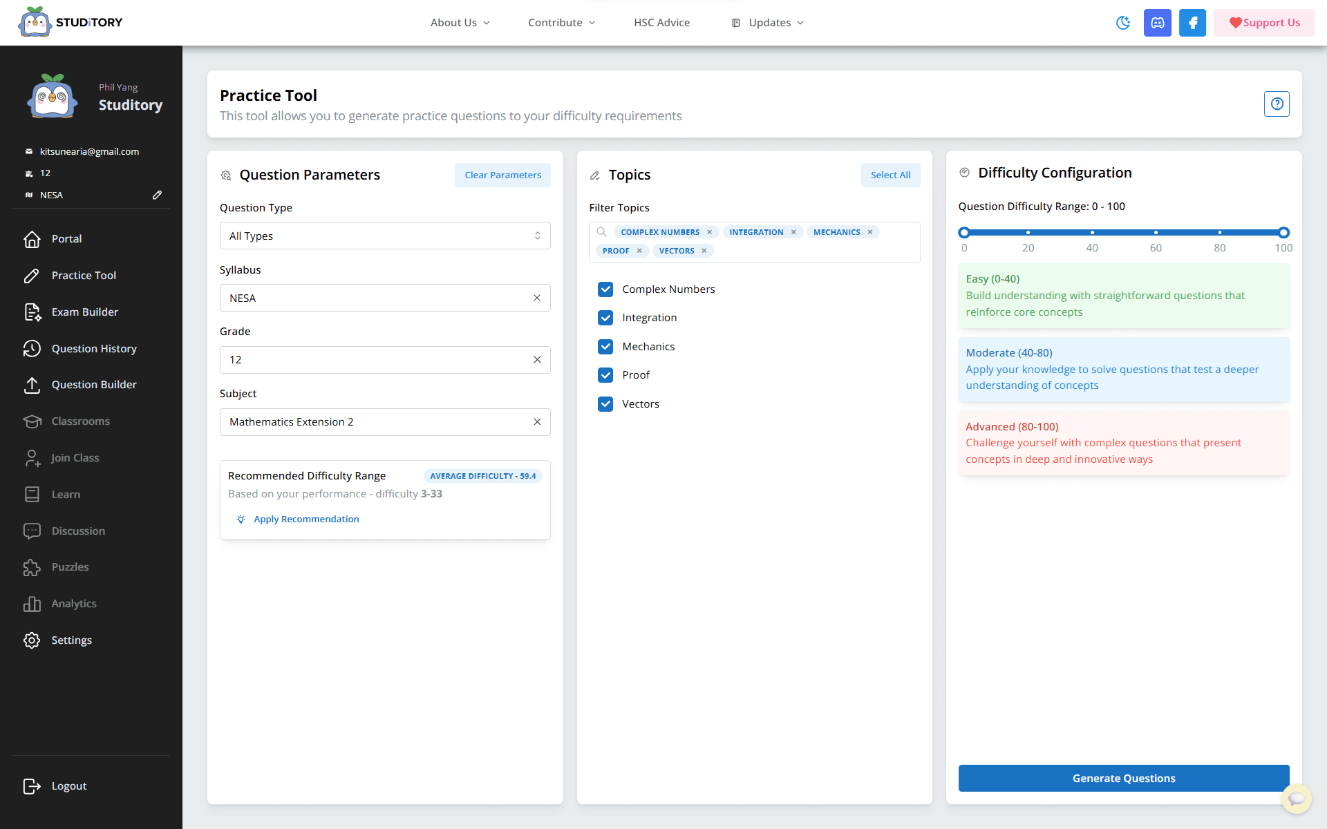Open Question History from sidebar

(93, 349)
